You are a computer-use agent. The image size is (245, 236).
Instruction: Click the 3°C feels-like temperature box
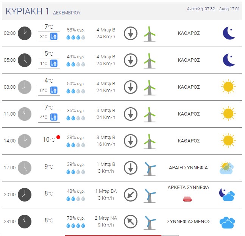coord(49,37)
